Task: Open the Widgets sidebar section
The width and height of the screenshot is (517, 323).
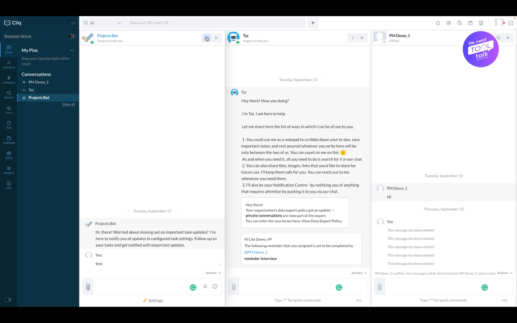Action: click(x=9, y=170)
